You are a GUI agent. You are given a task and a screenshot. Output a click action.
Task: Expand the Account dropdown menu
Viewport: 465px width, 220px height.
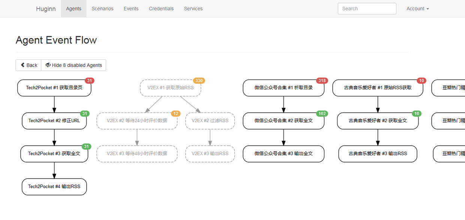(418, 9)
